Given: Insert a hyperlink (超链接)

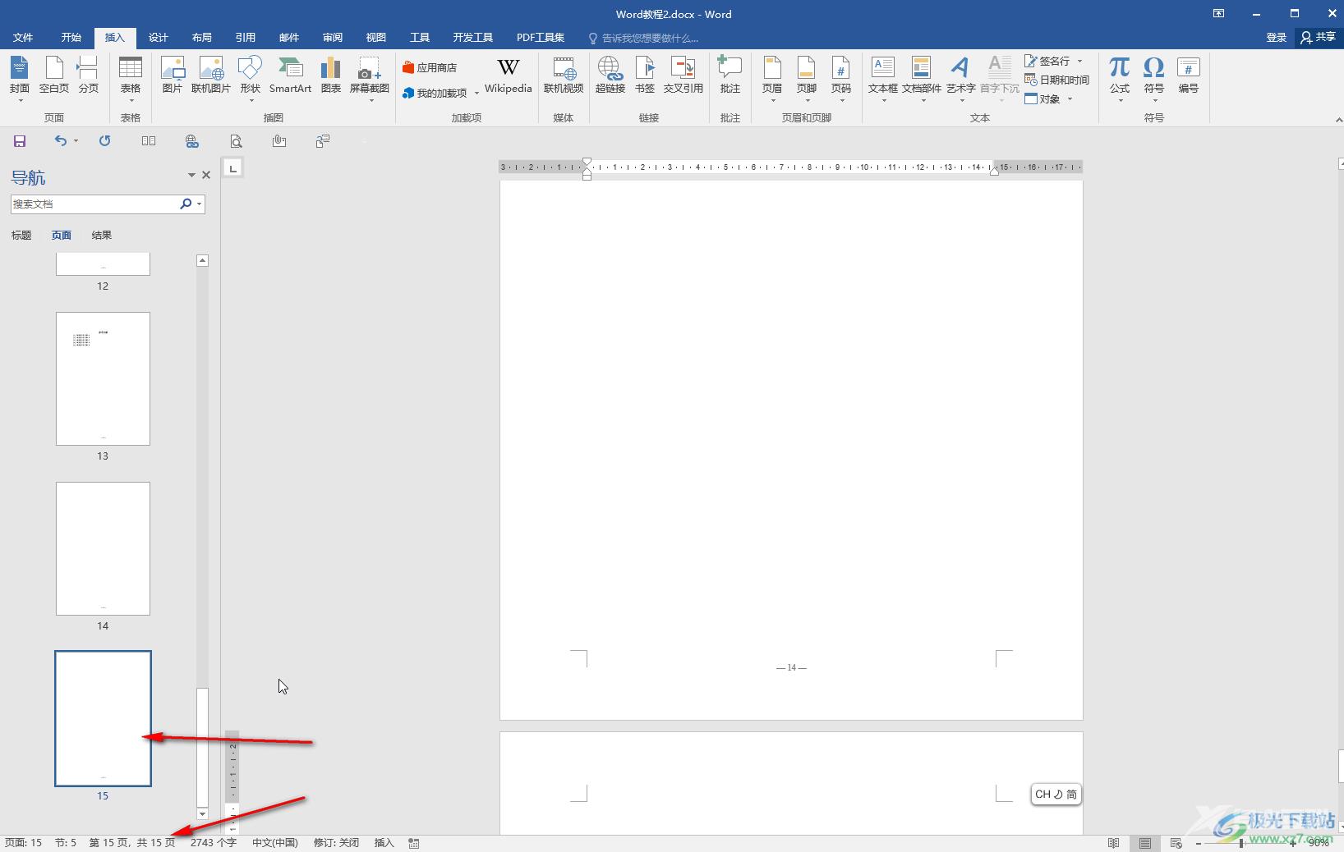Looking at the screenshot, I should (610, 76).
